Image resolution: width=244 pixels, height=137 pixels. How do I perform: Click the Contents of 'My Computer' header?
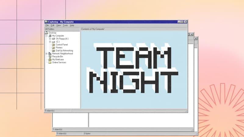[134, 29]
